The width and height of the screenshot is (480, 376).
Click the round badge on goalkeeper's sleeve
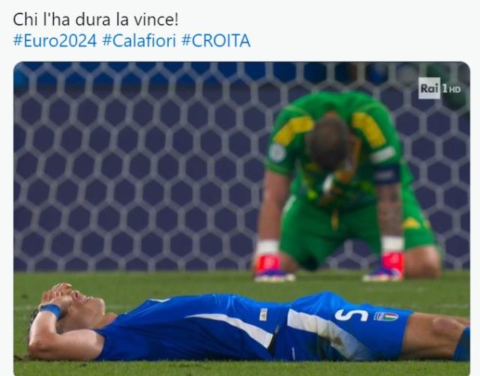[x=277, y=152]
